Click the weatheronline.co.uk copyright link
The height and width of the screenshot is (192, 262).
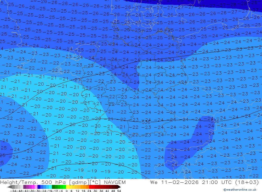(240, 190)
